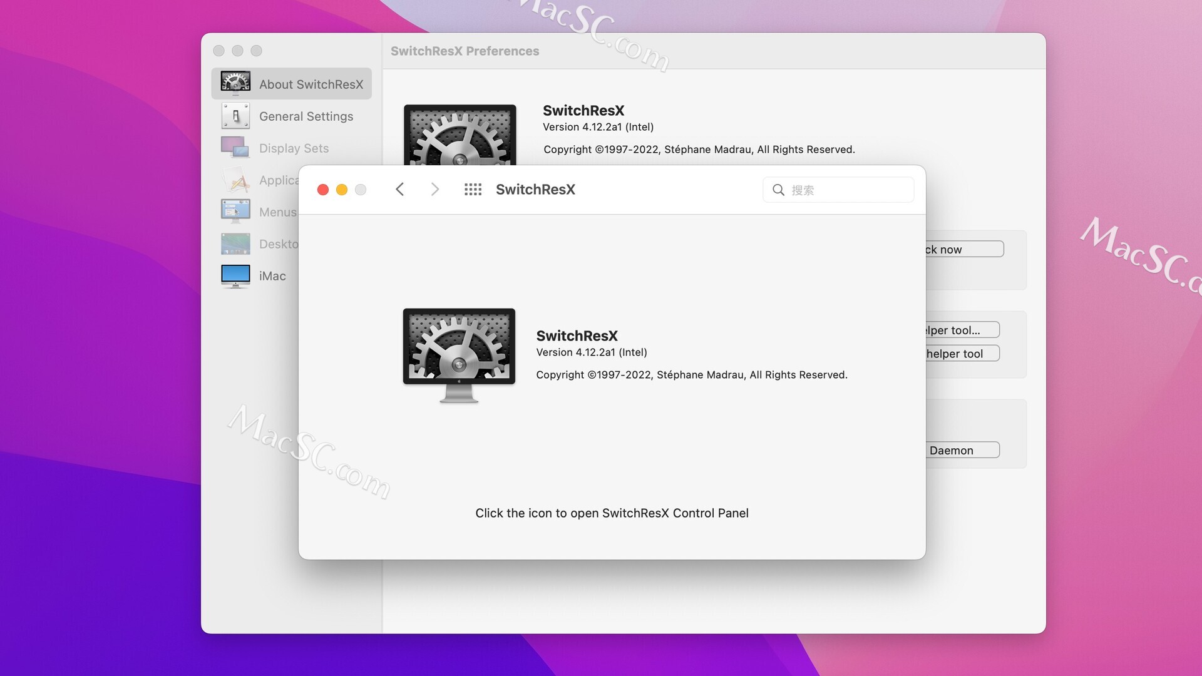The width and height of the screenshot is (1202, 676).
Task: Go back with the left chevron
Action: point(400,189)
